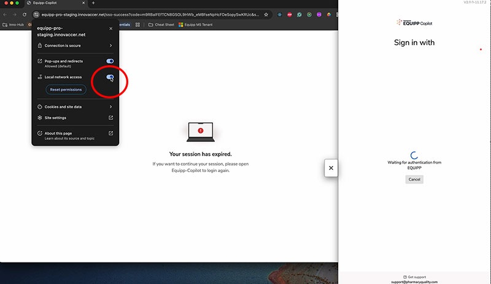Click the gear icon beside Site settings
Viewport: 491px width, 284px height.
(x=40, y=118)
